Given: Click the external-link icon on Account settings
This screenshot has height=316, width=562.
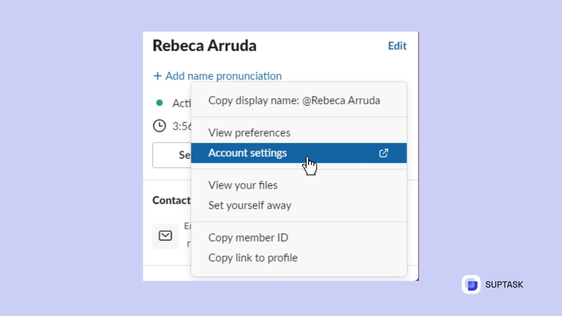Looking at the screenshot, I should point(384,153).
